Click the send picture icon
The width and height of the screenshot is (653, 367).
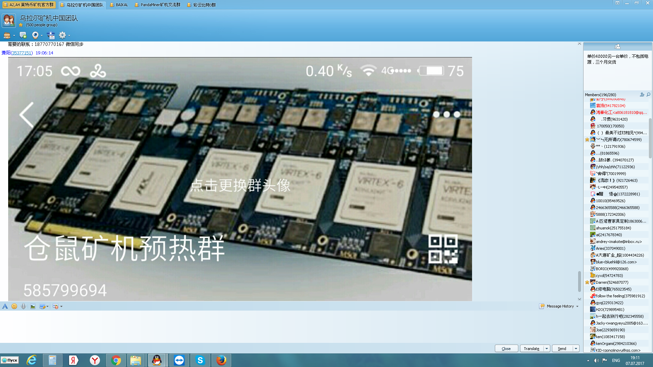33,307
